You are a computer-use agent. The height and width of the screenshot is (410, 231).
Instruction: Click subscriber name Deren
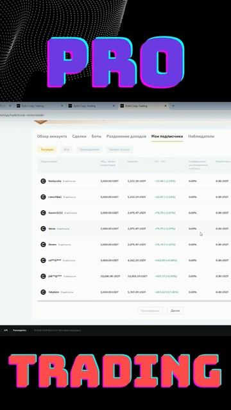(53, 245)
